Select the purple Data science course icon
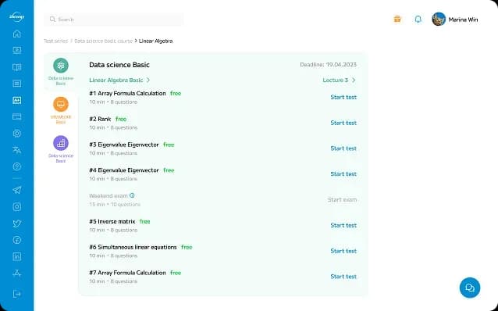The image size is (498, 311). click(61, 143)
